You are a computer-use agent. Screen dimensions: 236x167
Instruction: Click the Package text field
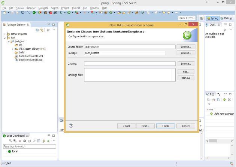124,53
